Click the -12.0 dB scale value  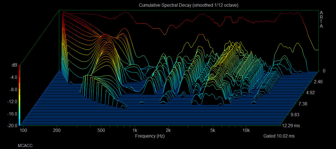[12, 102]
